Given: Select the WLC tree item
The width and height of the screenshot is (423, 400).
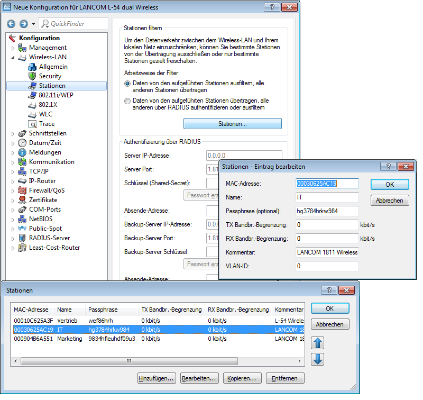Looking at the screenshot, I should tap(45, 114).
